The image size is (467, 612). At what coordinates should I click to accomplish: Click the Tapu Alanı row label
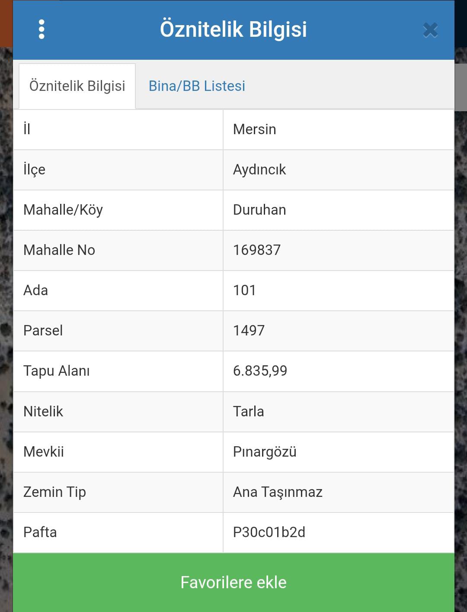[x=57, y=371]
